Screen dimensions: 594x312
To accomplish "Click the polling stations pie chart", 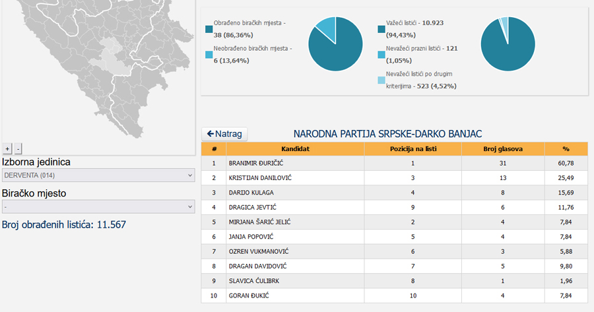I will point(335,44).
